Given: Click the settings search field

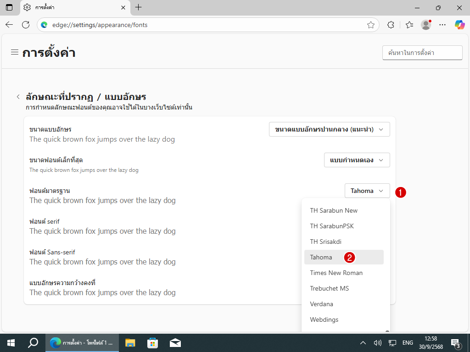Looking at the screenshot, I should coord(422,53).
